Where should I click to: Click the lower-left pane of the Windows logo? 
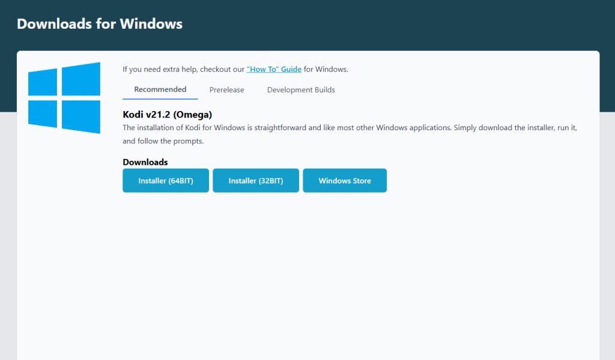[43, 113]
